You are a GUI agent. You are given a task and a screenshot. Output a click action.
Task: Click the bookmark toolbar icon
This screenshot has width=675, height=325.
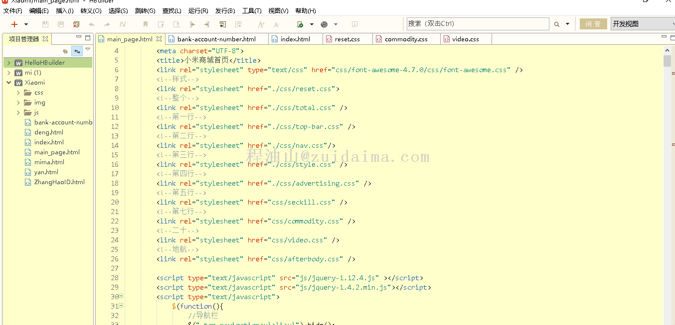click(x=146, y=24)
